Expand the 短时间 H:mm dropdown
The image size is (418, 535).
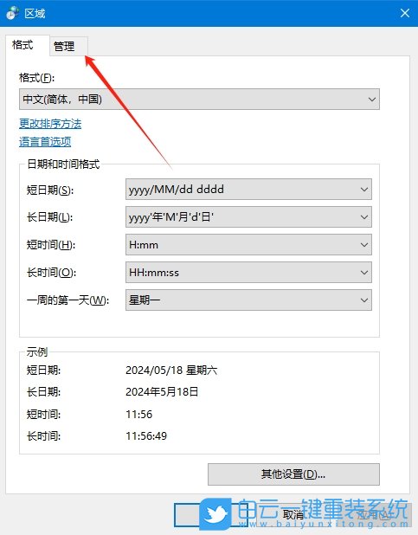point(248,245)
